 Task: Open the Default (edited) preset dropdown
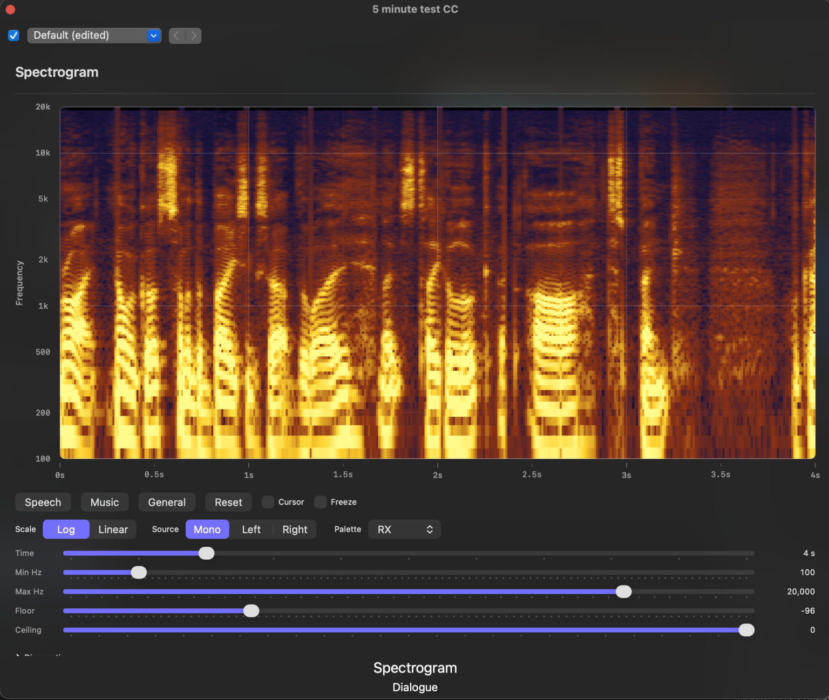click(x=94, y=36)
